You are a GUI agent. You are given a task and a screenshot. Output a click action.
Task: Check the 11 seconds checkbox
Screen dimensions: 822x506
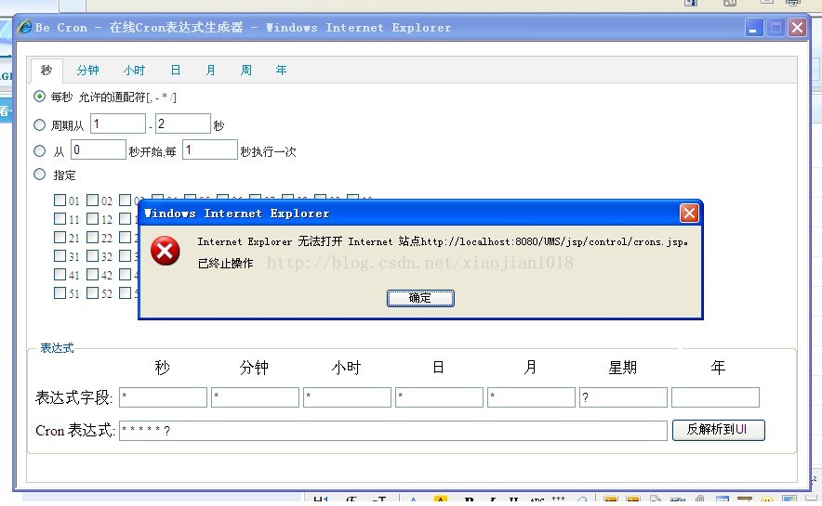pyautogui.click(x=60, y=219)
